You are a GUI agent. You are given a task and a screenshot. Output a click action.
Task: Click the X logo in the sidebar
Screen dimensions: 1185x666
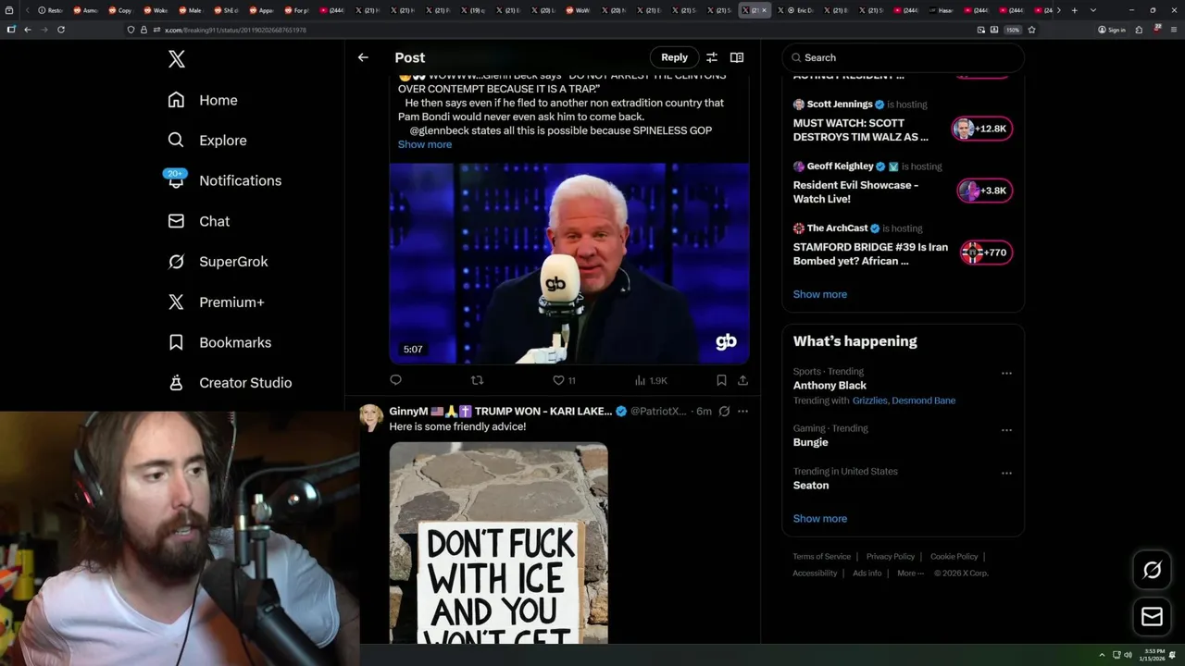(177, 59)
